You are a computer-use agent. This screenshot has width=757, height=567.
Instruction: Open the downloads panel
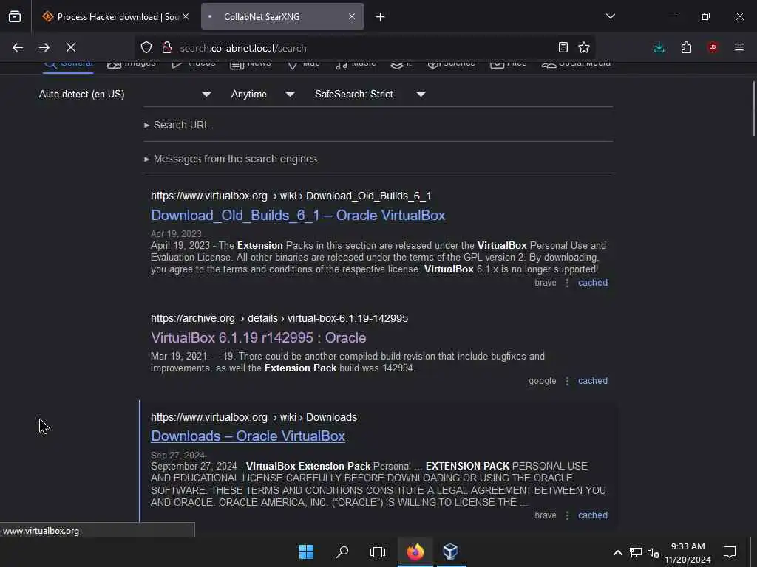coord(659,47)
